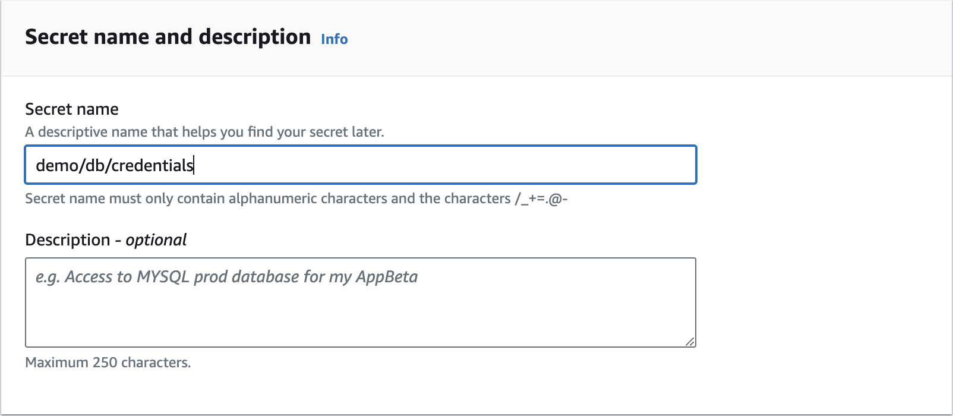Click the 'Secret name' field label

72,109
